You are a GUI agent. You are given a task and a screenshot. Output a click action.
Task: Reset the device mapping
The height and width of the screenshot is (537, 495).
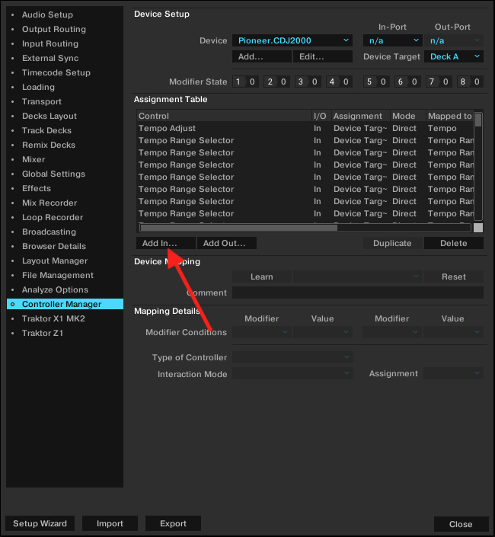454,276
